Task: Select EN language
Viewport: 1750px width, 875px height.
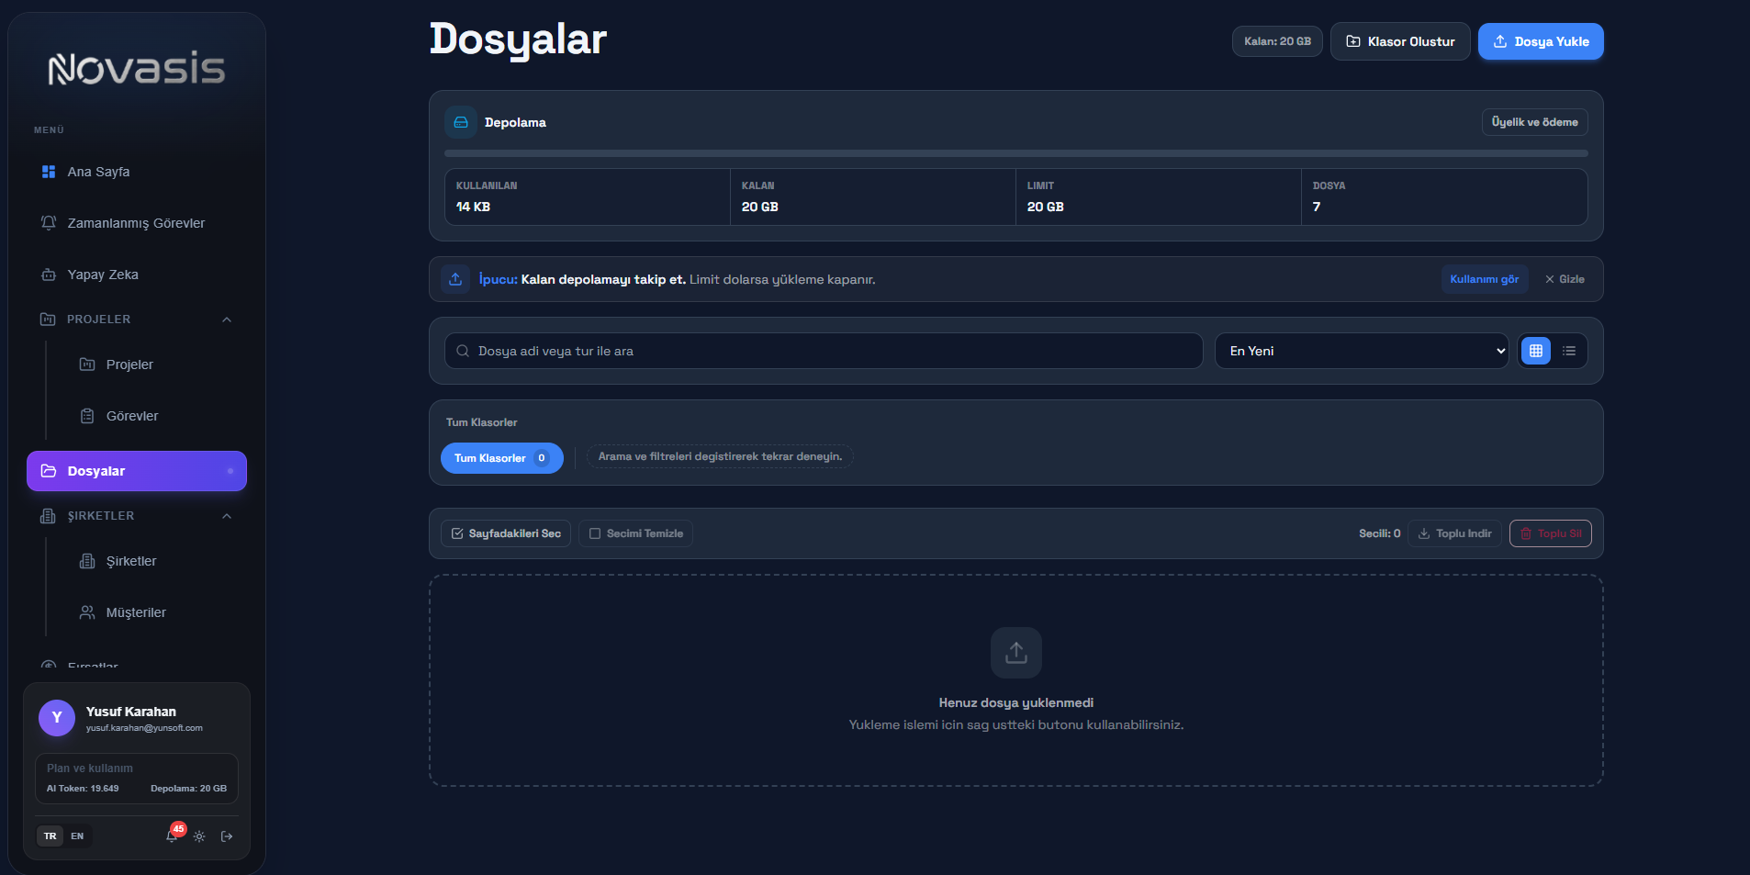Action: coord(77,836)
